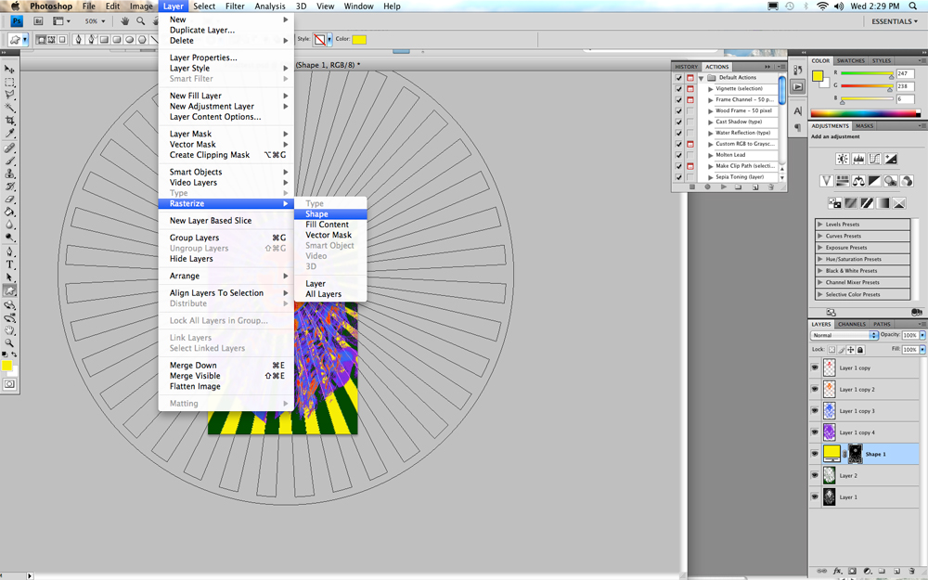Image resolution: width=928 pixels, height=580 pixels.
Task: Open the layer Opacity slider arrow
Action: 922,335
